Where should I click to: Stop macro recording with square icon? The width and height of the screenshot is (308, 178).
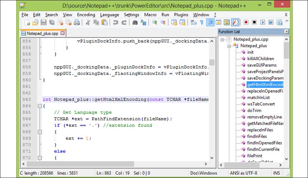(x=255, y=22)
